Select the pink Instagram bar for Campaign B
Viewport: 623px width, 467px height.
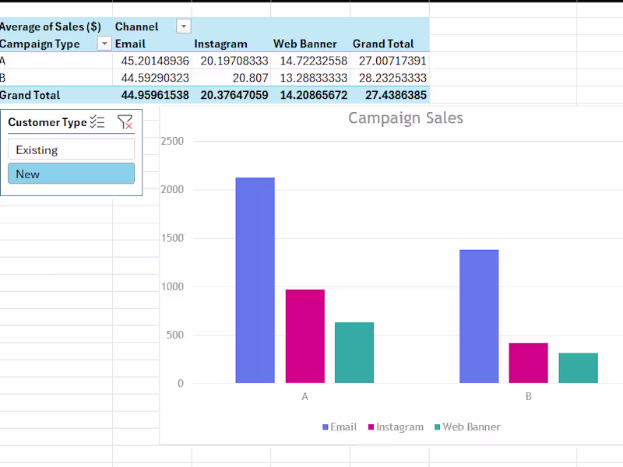pos(528,362)
